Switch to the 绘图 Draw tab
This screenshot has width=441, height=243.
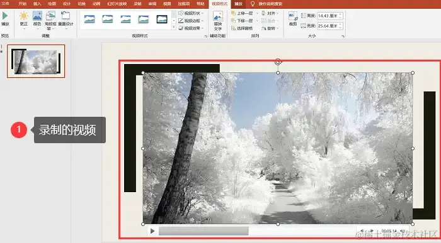(52, 4)
